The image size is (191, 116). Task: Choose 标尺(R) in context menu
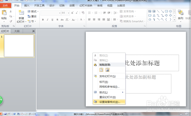109,82
